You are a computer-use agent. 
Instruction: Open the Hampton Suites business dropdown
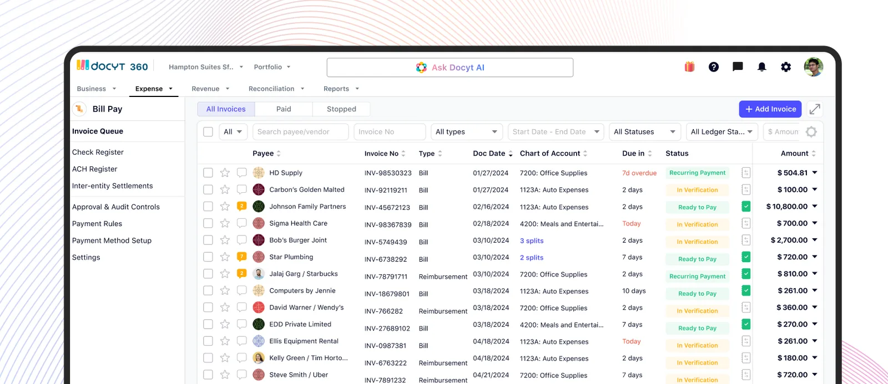click(206, 67)
